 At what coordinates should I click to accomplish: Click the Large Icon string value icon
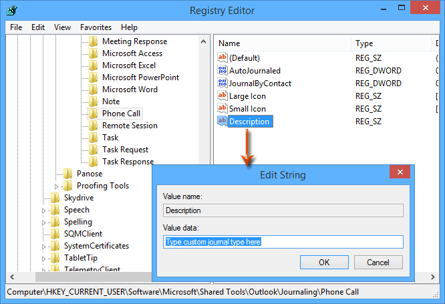(x=222, y=96)
